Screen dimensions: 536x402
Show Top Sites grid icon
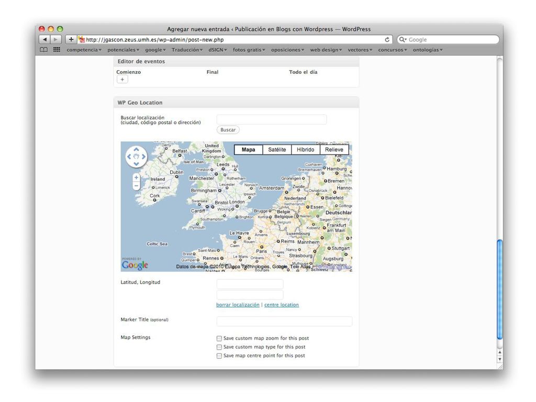pos(57,50)
